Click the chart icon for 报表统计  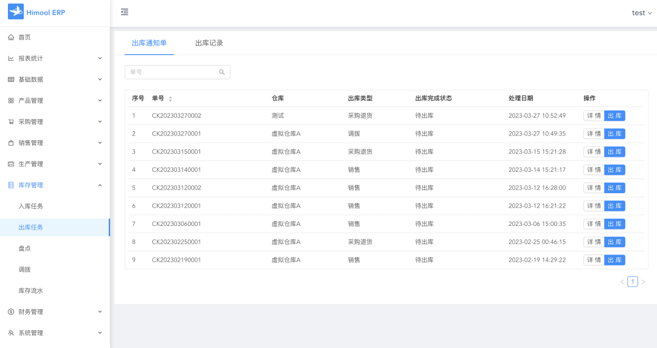[x=11, y=58]
